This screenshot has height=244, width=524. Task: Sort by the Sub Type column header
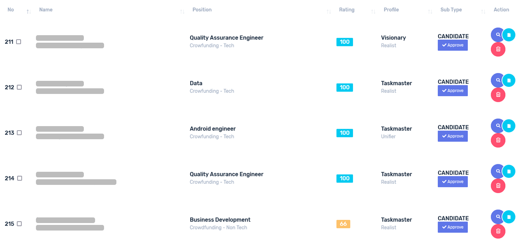[x=451, y=10]
